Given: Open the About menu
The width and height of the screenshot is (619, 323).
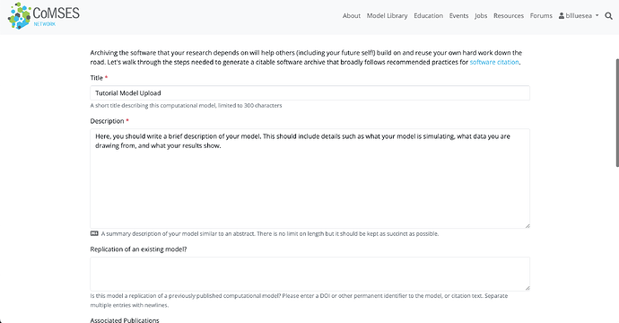Looking at the screenshot, I should (x=352, y=16).
